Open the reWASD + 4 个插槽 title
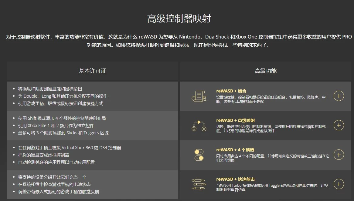The image size is (354, 201). pyautogui.click(x=235, y=150)
